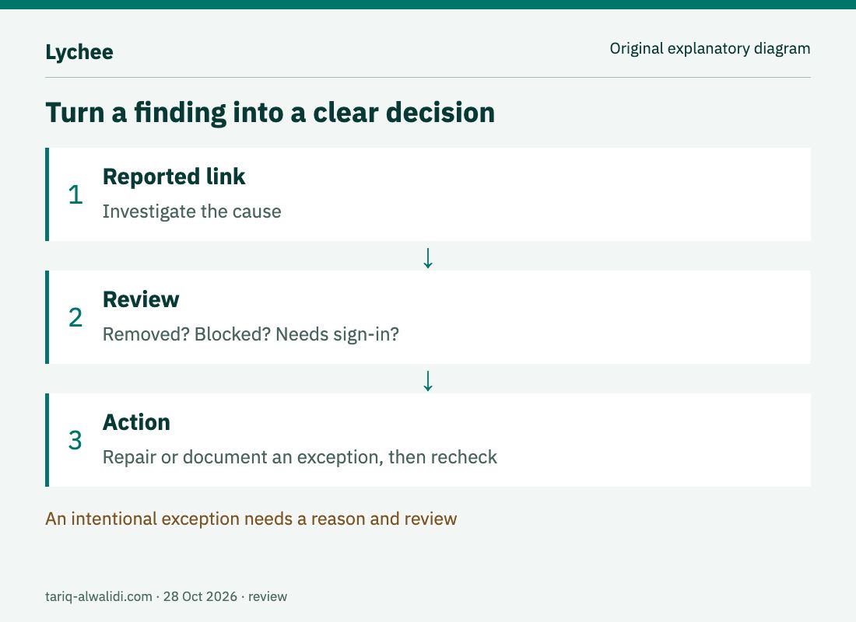The height and width of the screenshot is (622, 856).
Task: Click the Lychee title text
Action: (x=79, y=52)
